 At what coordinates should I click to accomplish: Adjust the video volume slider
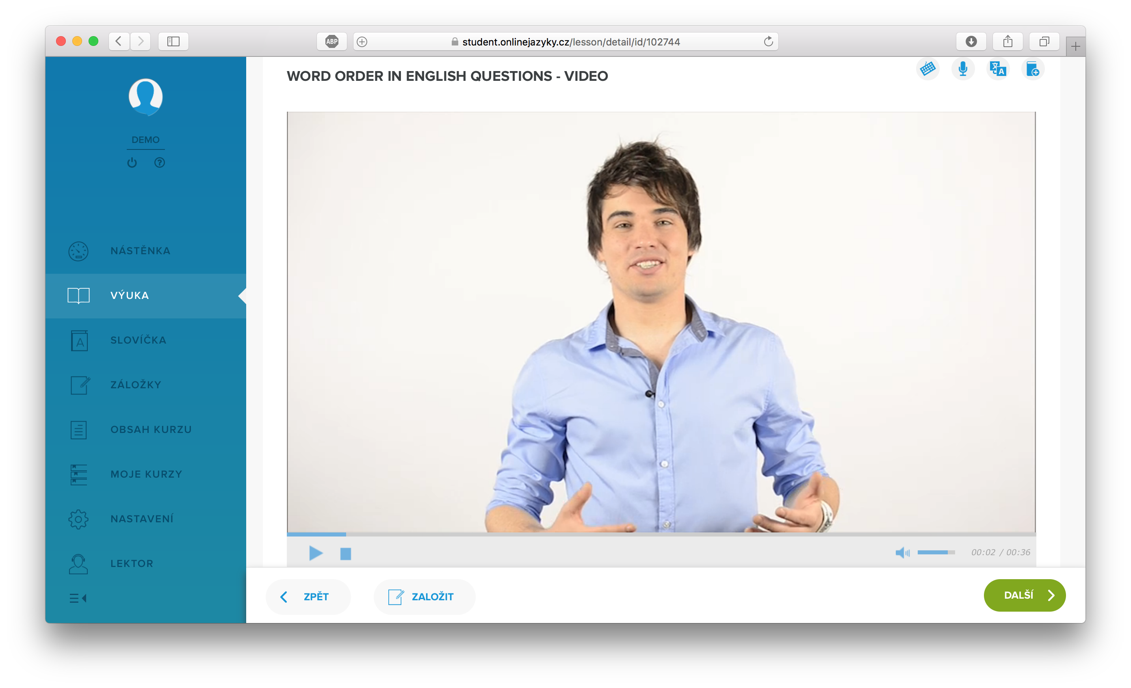point(936,552)
